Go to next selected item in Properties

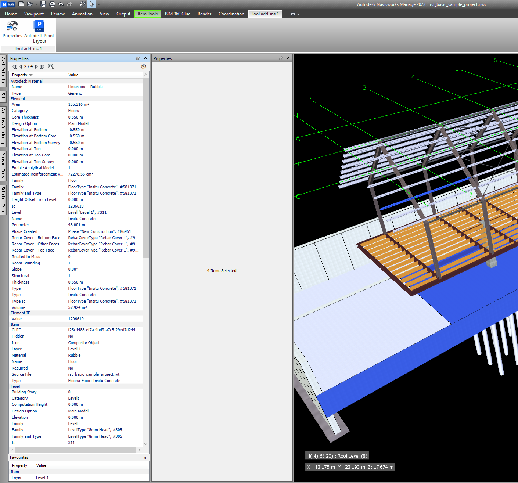[36, 66]
